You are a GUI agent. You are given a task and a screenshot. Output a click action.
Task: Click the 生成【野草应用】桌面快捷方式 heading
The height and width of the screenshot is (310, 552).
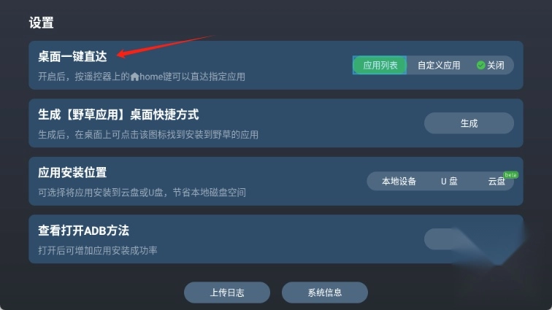click(x=118, y=115)
